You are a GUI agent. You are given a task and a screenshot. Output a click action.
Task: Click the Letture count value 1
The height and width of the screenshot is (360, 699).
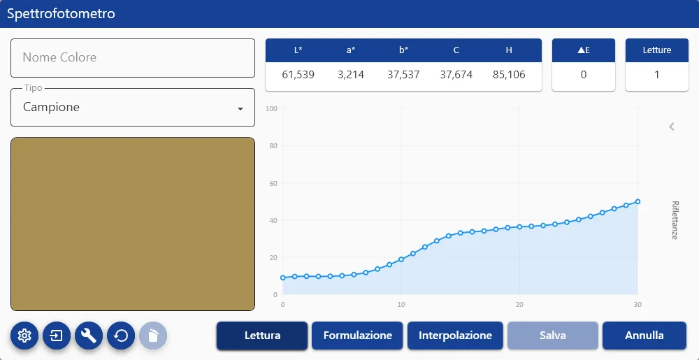click(656, 75)
